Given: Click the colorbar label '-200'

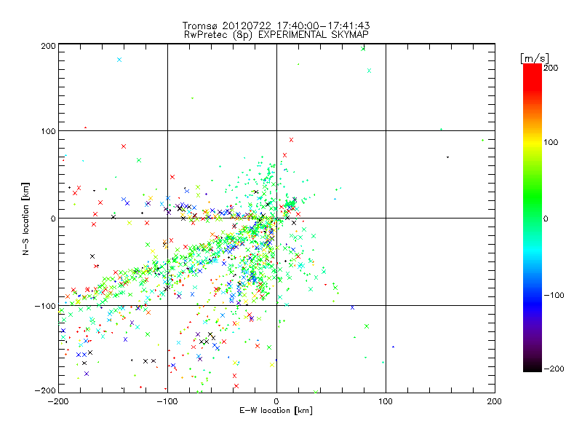Looking at the screenshot, I should click(554, 369).
